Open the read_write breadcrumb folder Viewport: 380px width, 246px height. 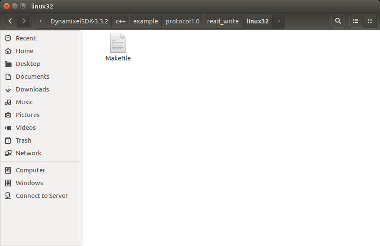(222, 21)
